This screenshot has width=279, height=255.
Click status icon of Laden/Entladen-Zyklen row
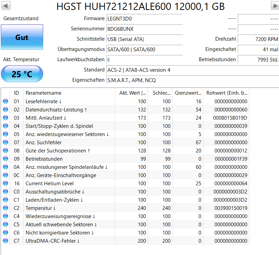[5, 200]
